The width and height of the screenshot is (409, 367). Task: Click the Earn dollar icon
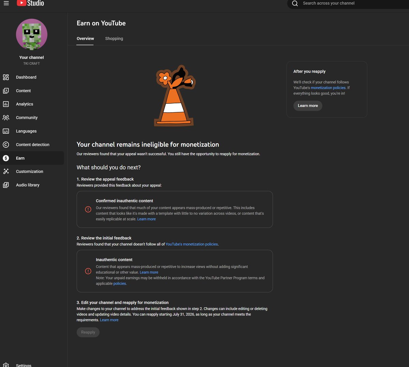[x=6, y=158]
